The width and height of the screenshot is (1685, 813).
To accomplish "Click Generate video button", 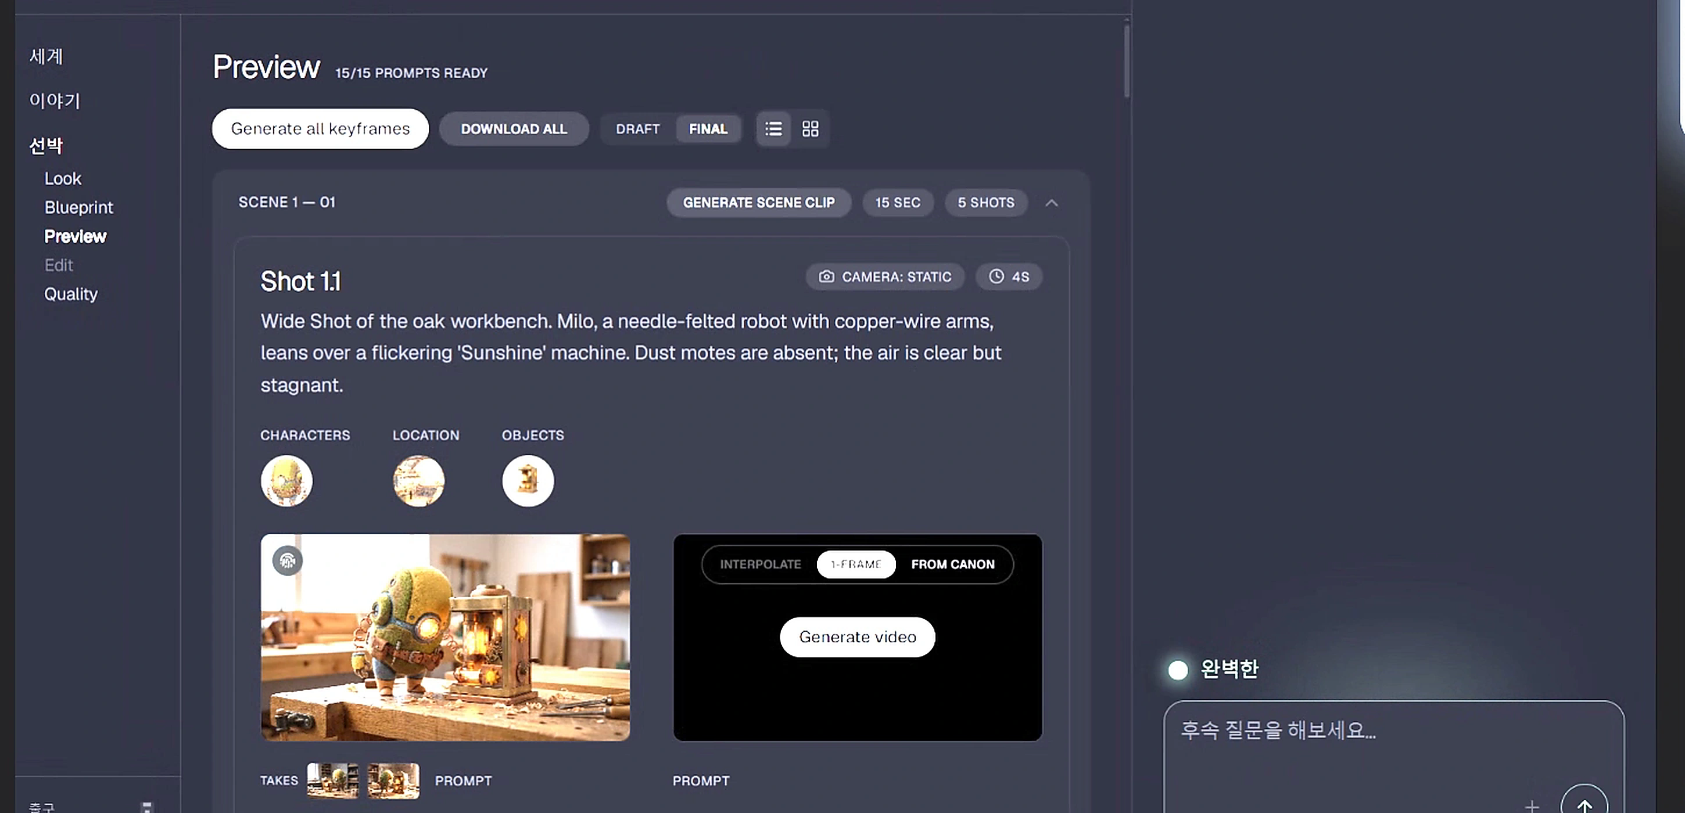I will pos(857,636).
